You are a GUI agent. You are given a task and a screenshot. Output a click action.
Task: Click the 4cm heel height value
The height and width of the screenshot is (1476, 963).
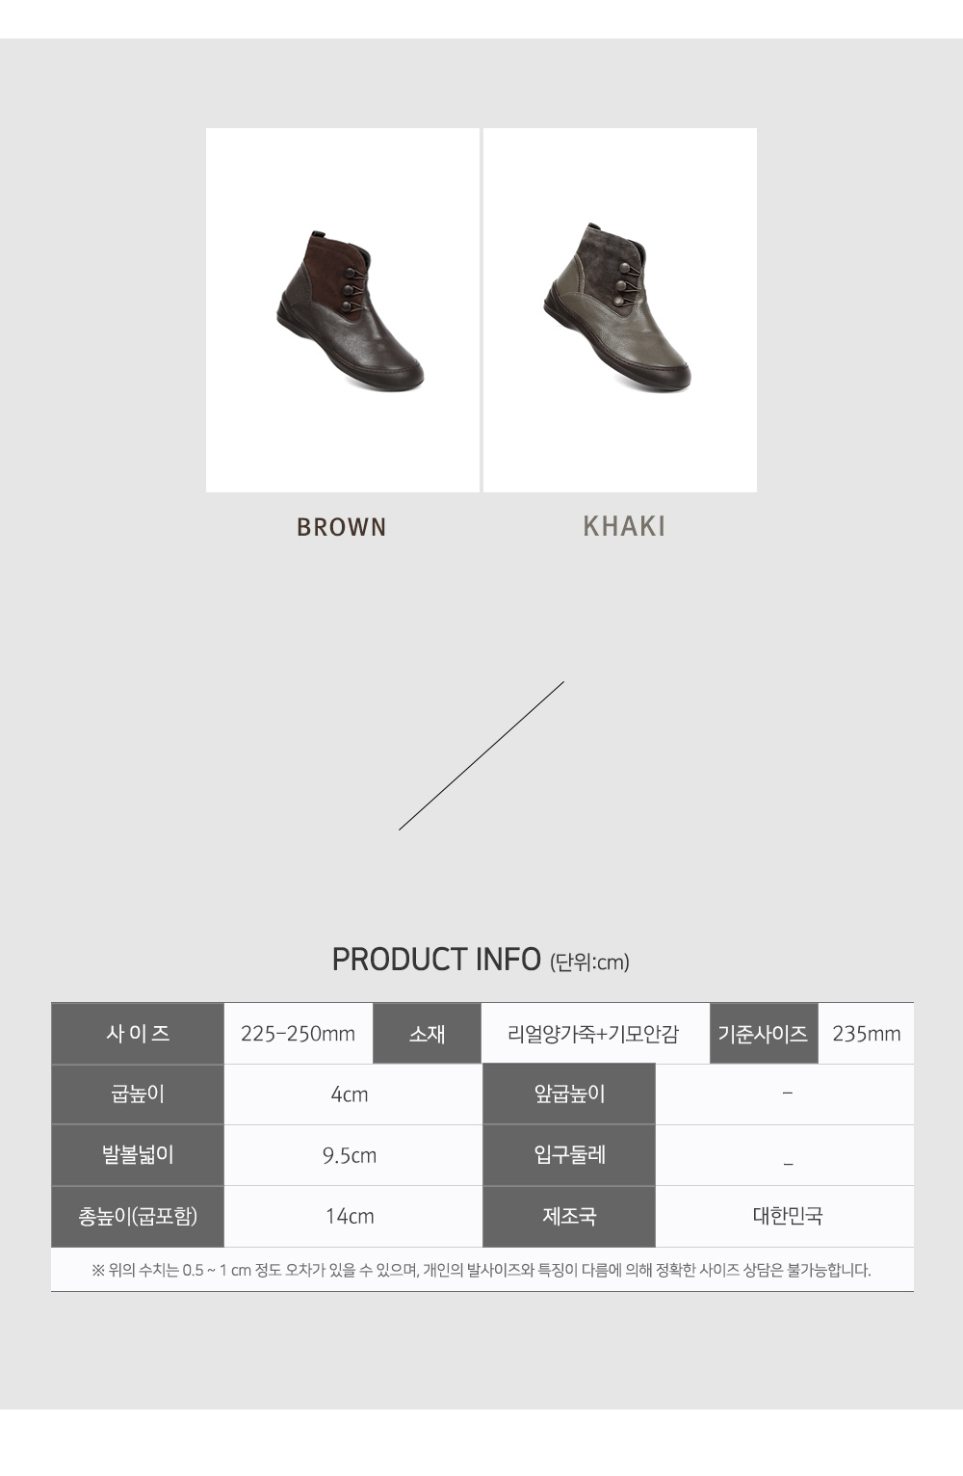[x=350, y=1094]
